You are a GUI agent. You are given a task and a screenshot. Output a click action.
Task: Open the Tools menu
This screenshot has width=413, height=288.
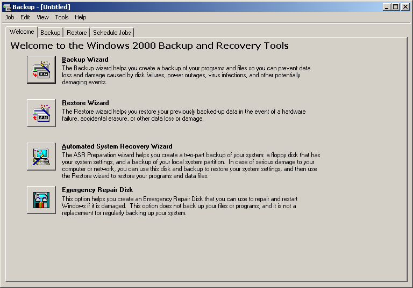(x=62, y=17)
